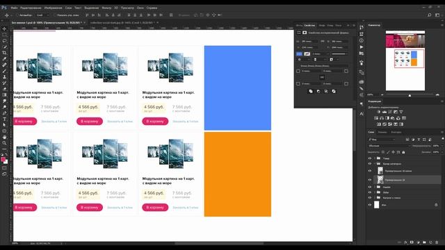This screenshot has width=445, height=250.
Task: Select the Rectangular Marquee tool
Action: point(4,35)
